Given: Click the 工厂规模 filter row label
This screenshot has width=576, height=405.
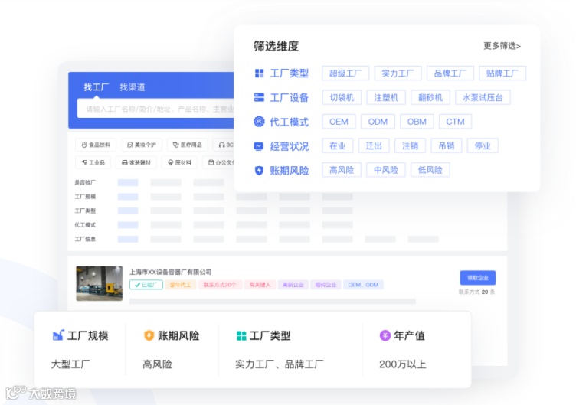Looking at the screenshot, I should (x=85, y=197).
